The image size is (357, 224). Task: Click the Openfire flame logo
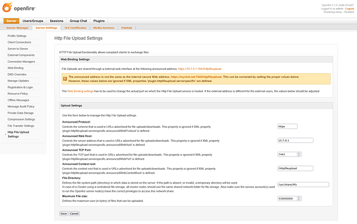pos(7,7)
